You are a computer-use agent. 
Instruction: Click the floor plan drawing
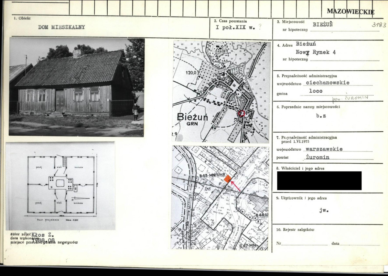[x=60, y=186]
